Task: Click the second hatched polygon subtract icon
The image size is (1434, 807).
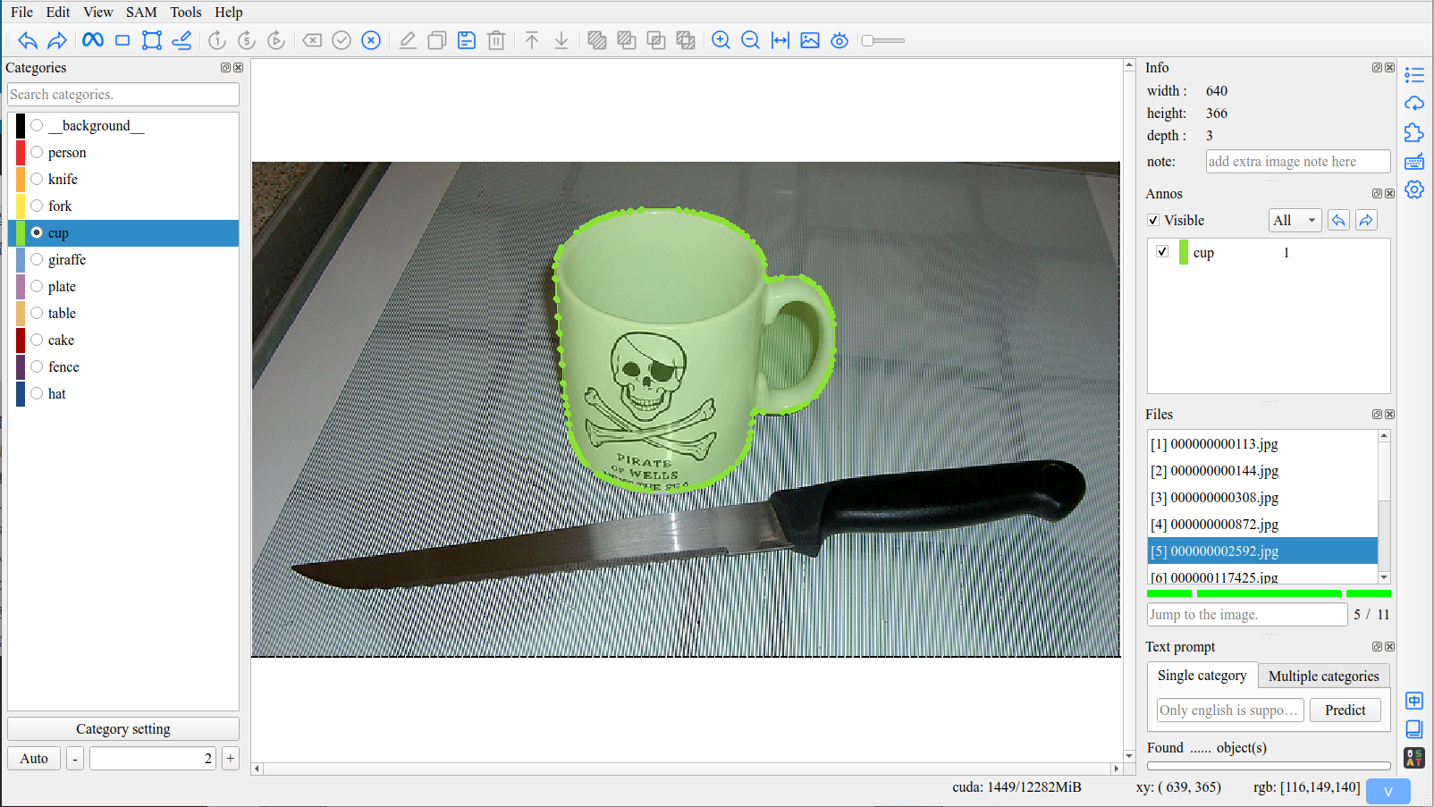Action: pos(627,40)
